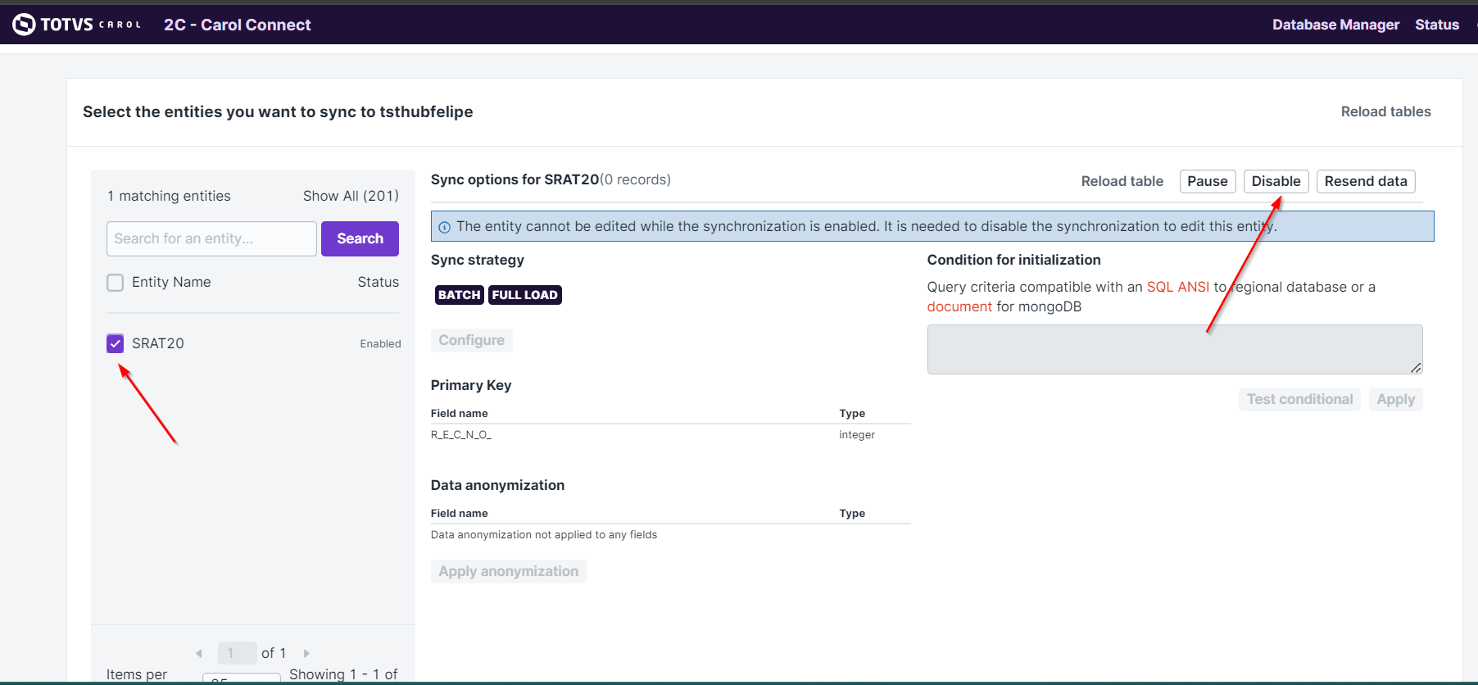Open Database Manager in top navigation
1478x685 pixels.
pyautogui.click(x=1335, y=25)
